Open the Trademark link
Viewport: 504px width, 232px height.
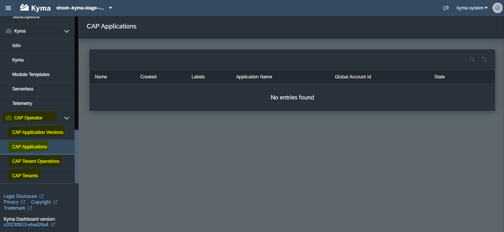pyautogui.click(x=18, y=208)
